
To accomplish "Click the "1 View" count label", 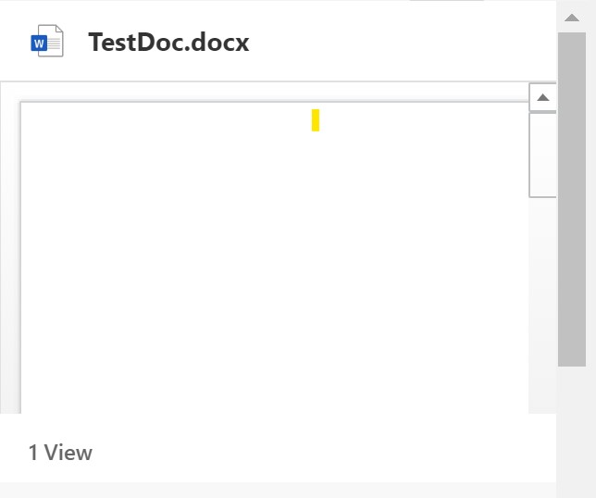I will 60,453.
